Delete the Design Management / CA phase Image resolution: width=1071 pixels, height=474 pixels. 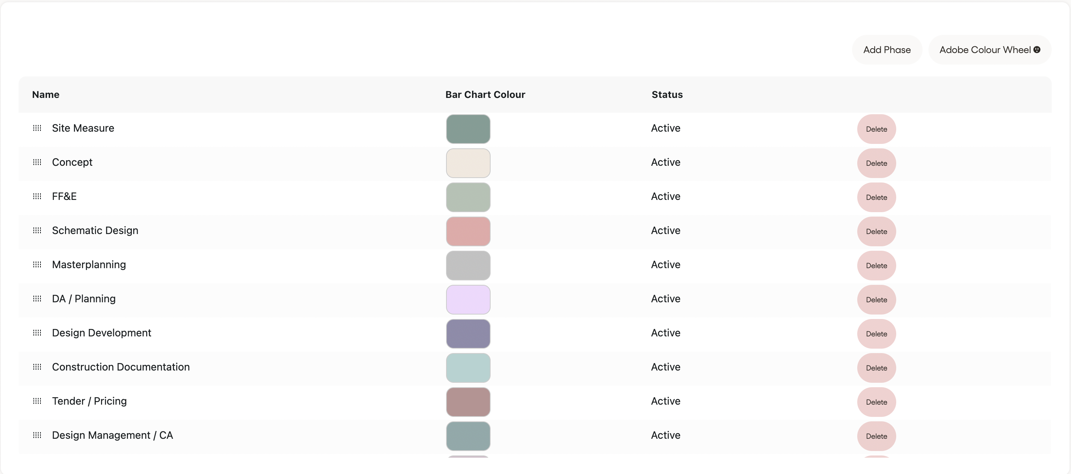pos(877,436)
